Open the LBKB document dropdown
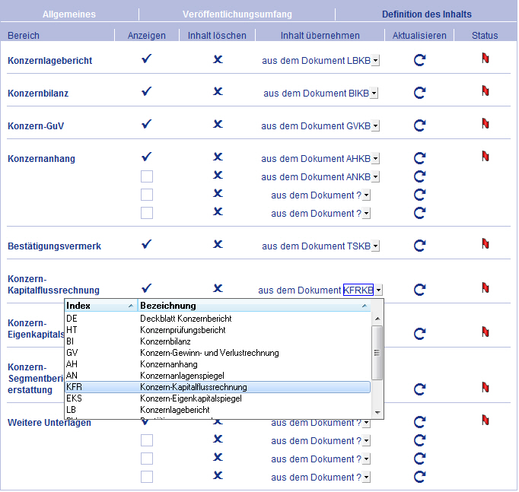 tap(375, 61)
